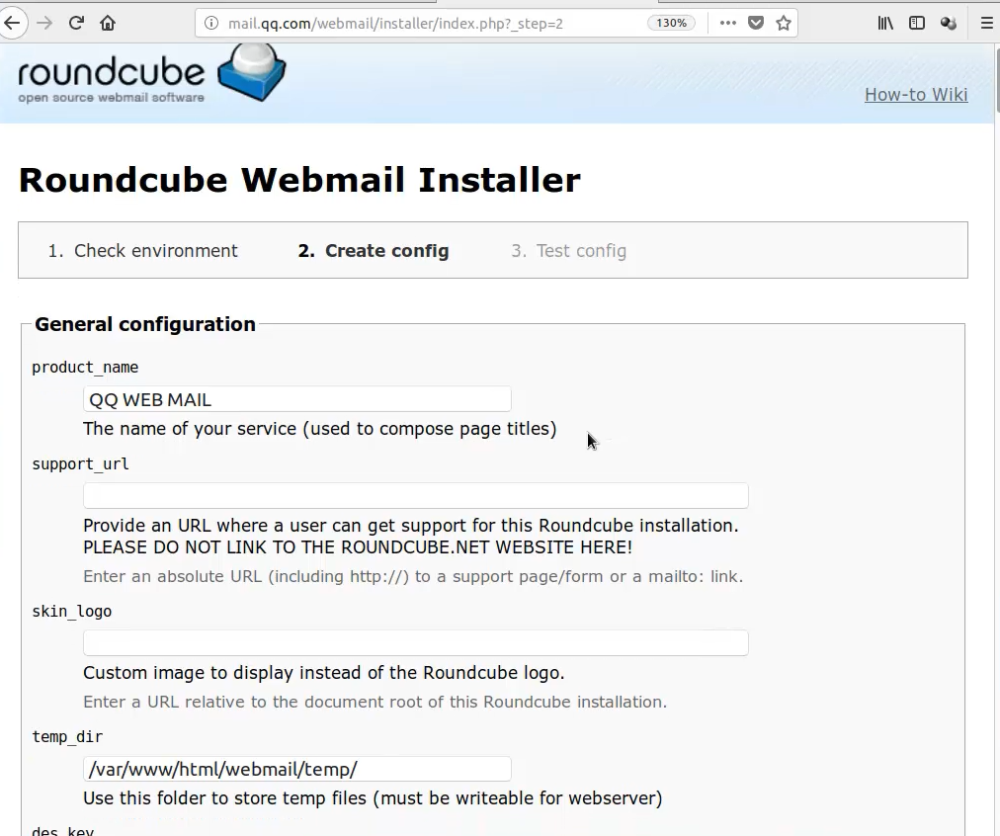This screenshot has width=1000, height=836.
Task: Focus the support_url input box
Action: pyautogui.click(x=415, y=496)
